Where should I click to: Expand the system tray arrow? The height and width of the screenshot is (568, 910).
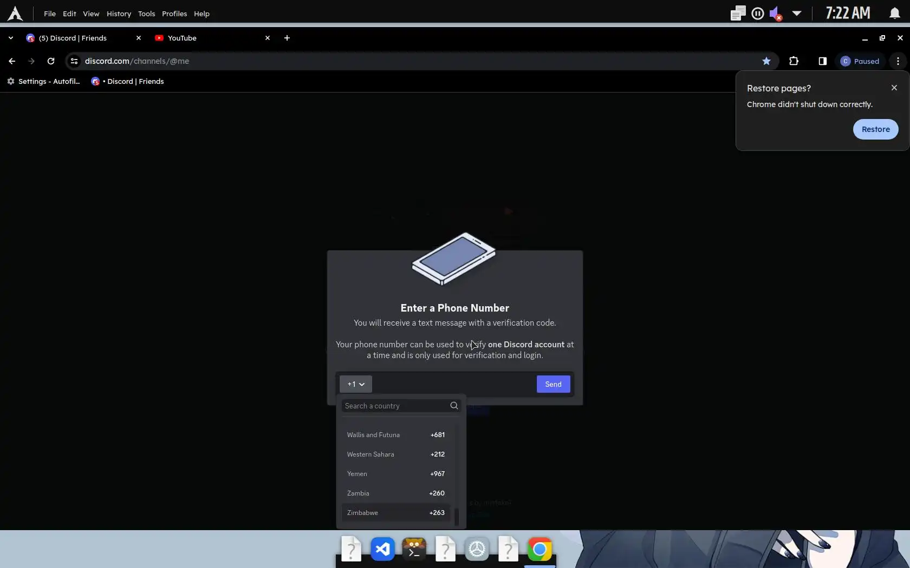[x=797, y=14]
